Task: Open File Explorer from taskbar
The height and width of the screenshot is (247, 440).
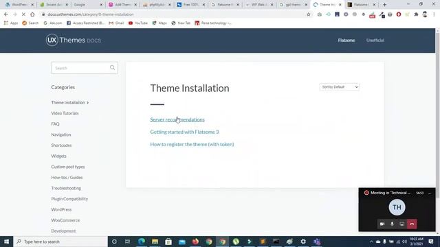Action: coord(155,242)
